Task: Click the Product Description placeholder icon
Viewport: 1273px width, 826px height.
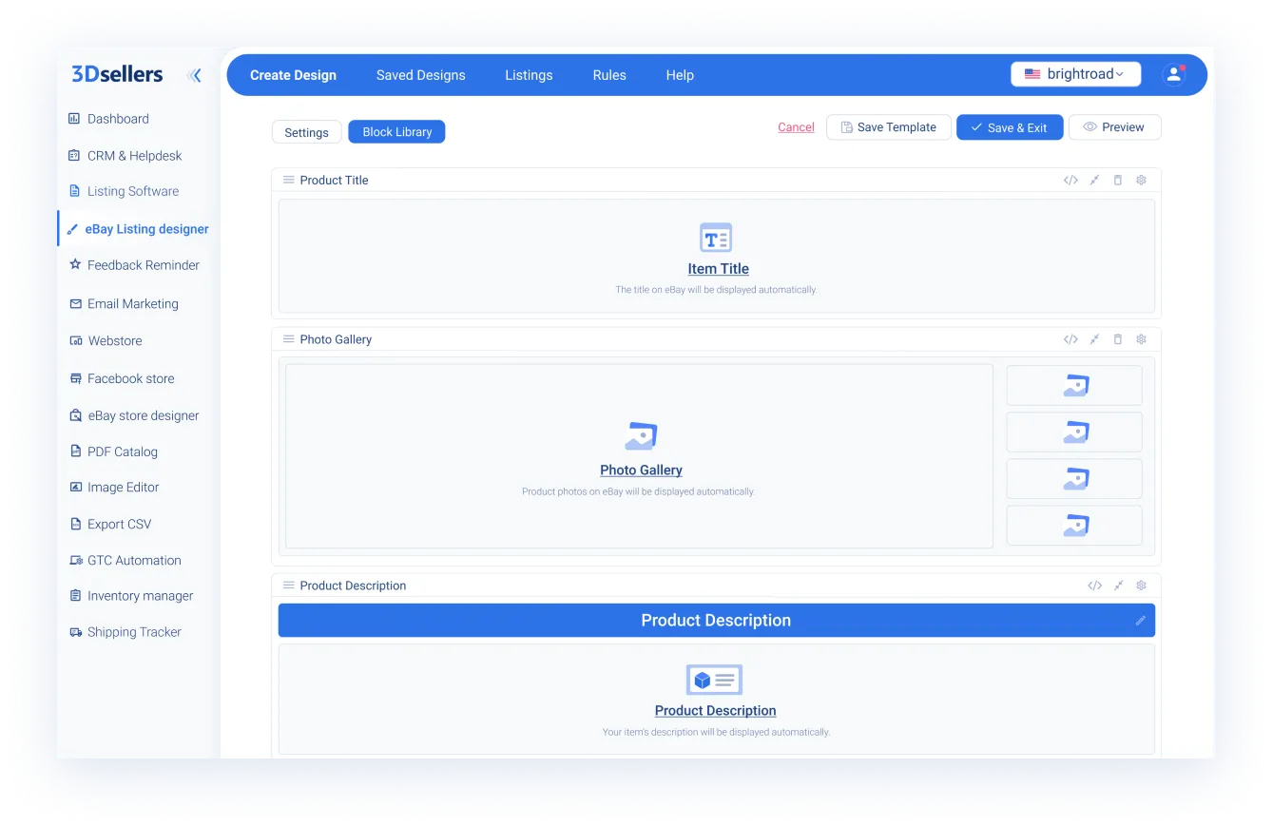Action: point(714,680)
